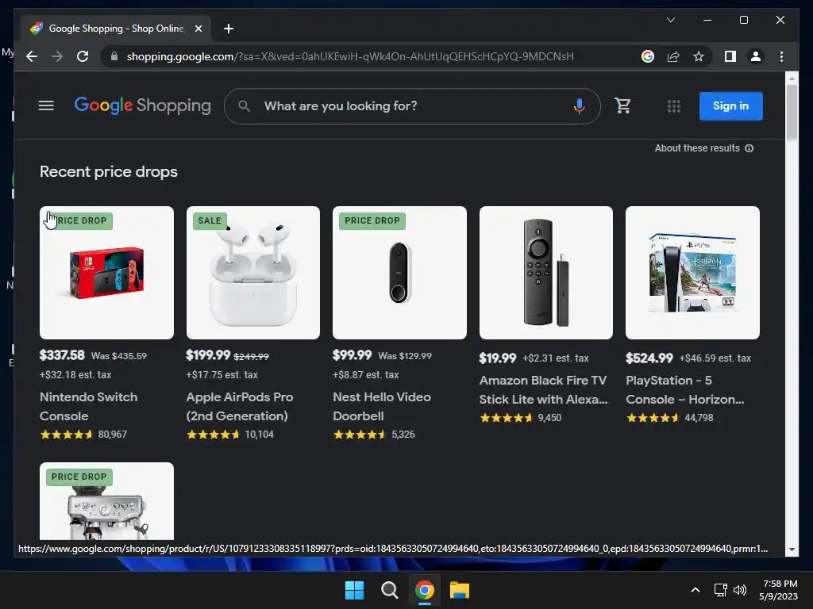Click the page vertical scrollbar thumb

(792, 112)
